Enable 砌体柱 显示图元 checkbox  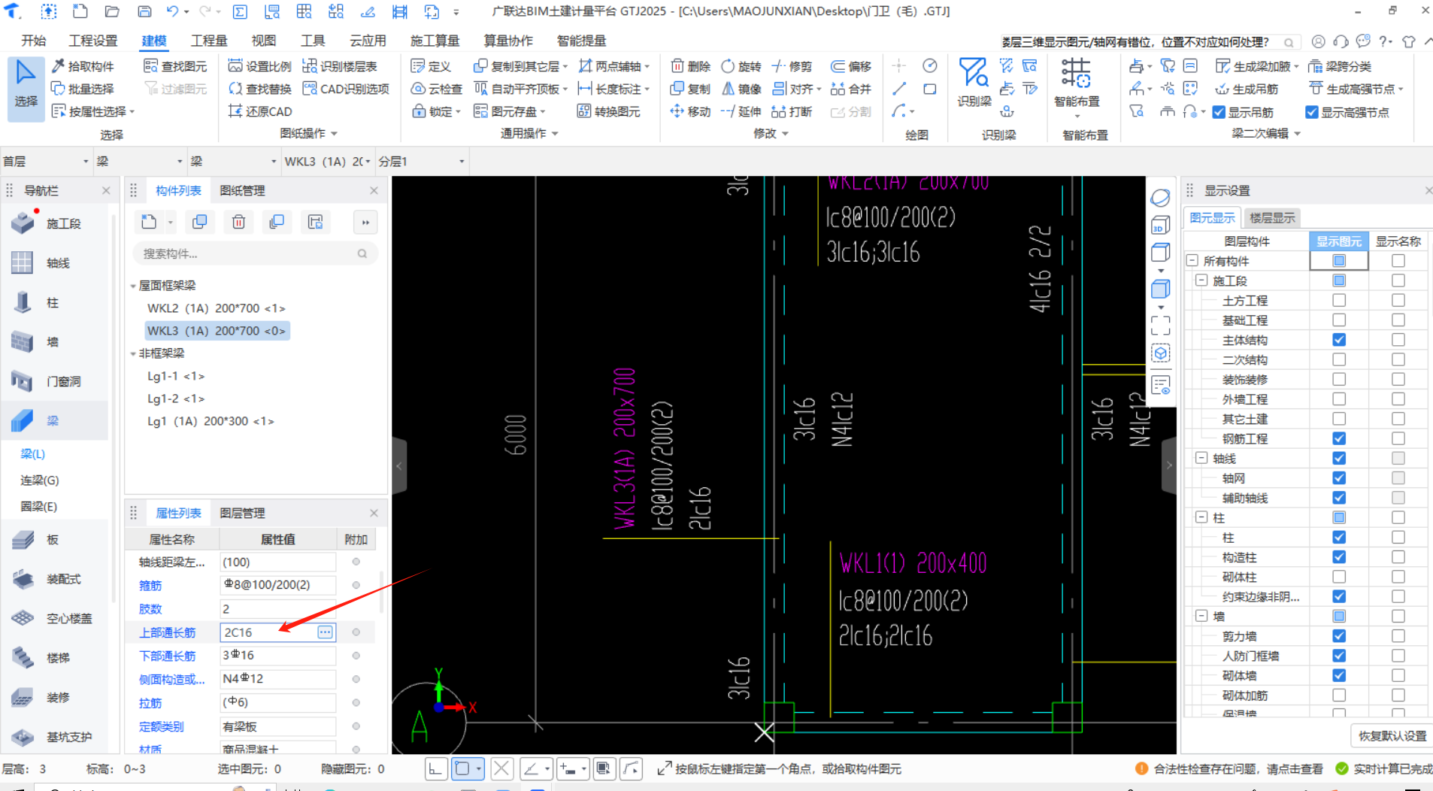pyautogui.click(x=1339, y=577)
